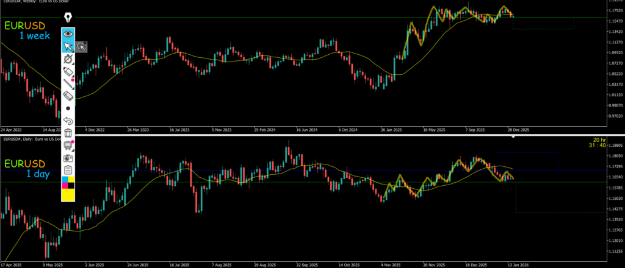Pick the eraser tool
Screen dimensions: 625x268
(68, 96)
